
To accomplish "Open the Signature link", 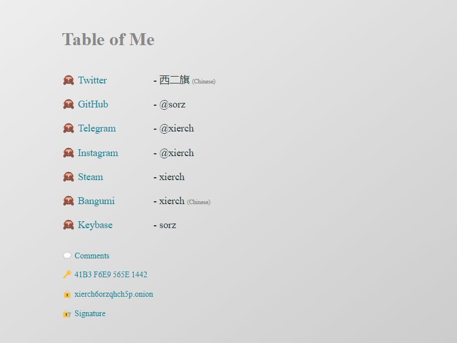I will [x=90, y=313].
